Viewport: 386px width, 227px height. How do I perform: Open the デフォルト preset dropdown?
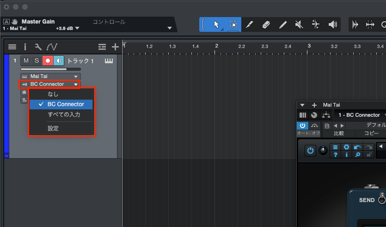click(x=366, y=126)
